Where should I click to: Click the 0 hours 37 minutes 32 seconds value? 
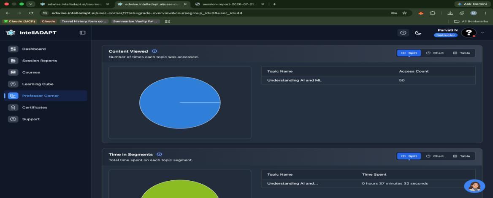pos(395,184)
